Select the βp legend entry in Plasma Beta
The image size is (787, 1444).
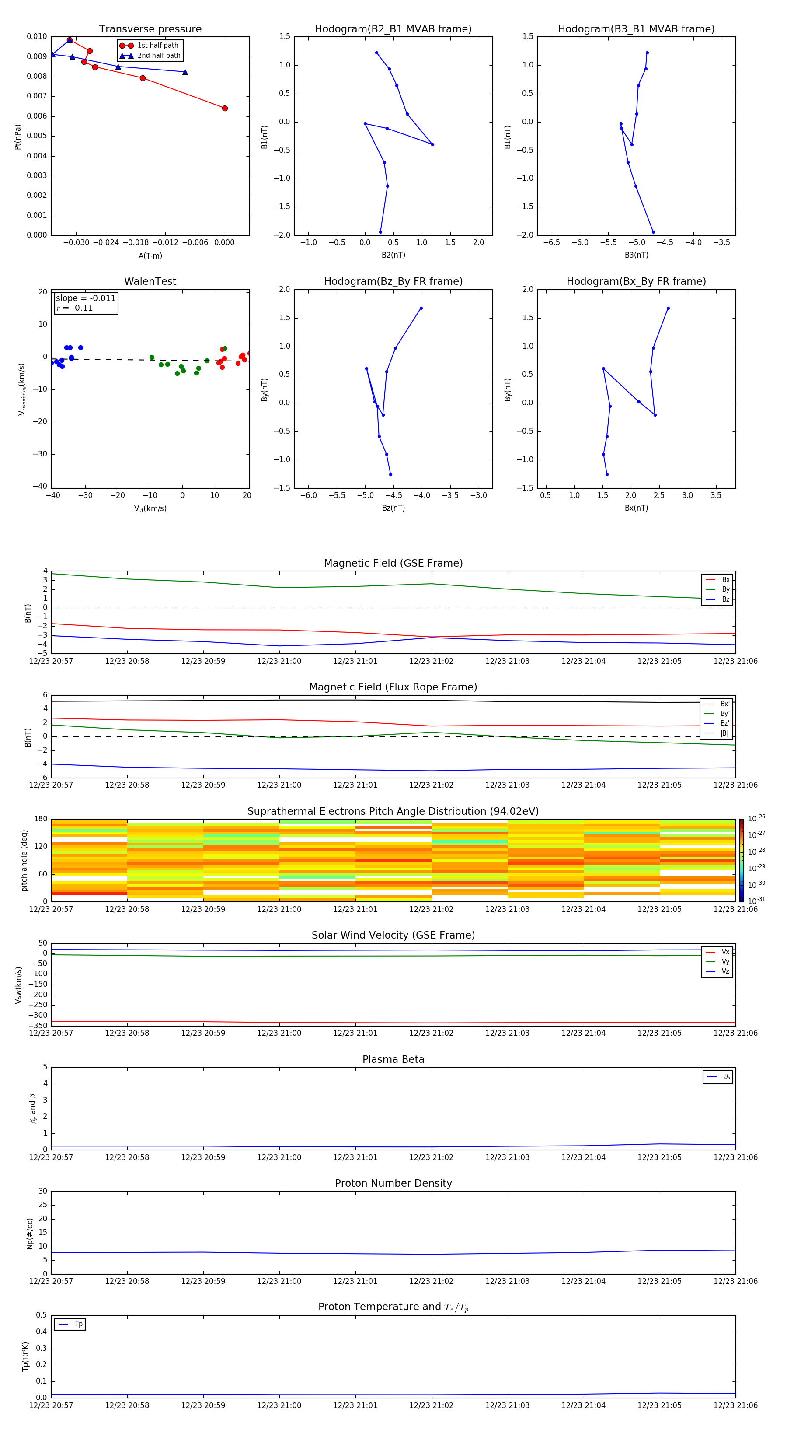[718, 1077]
